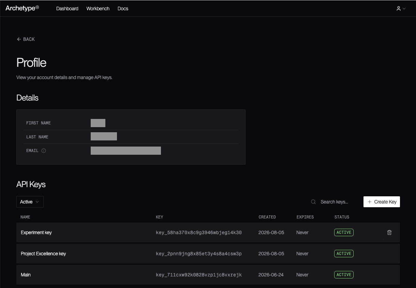Expand the chevron beside the user icon
The height and width of the screenshot is (288, 416).
(404, 9)
